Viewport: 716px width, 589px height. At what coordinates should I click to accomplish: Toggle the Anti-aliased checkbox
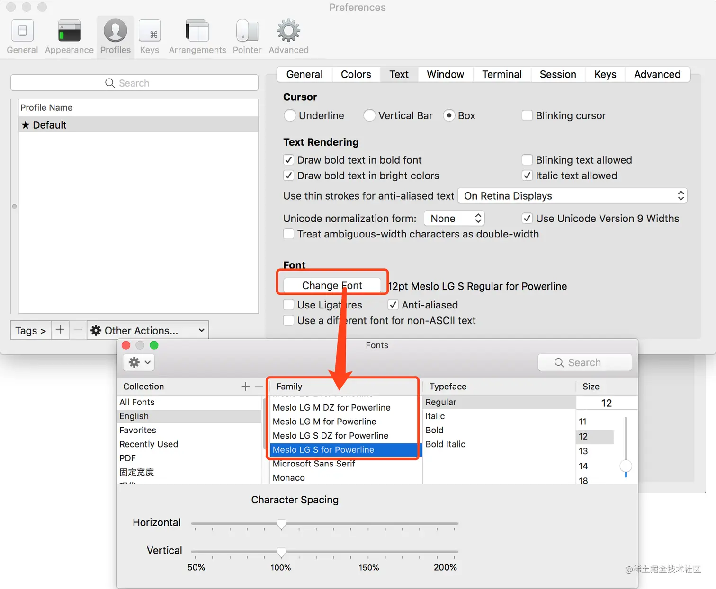tap(393, 305)
